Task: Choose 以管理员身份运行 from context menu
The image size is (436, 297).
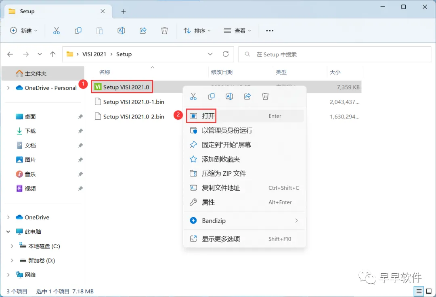Action: click(x=245, y=131)
